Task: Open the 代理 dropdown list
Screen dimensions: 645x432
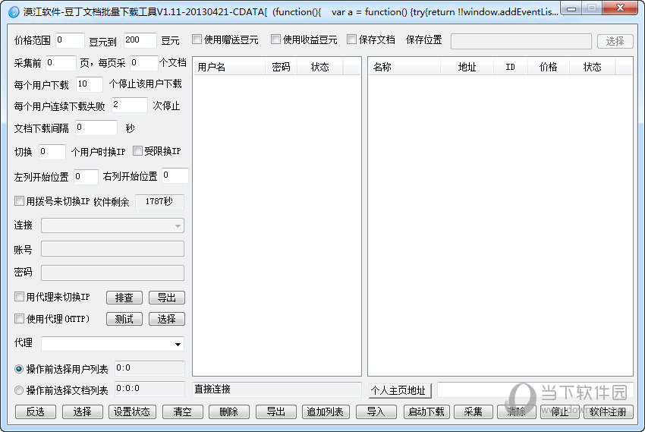Action: 112,344
